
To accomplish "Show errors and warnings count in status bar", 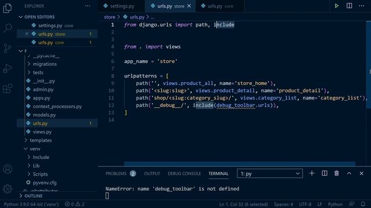I will (x=75, y=204).
